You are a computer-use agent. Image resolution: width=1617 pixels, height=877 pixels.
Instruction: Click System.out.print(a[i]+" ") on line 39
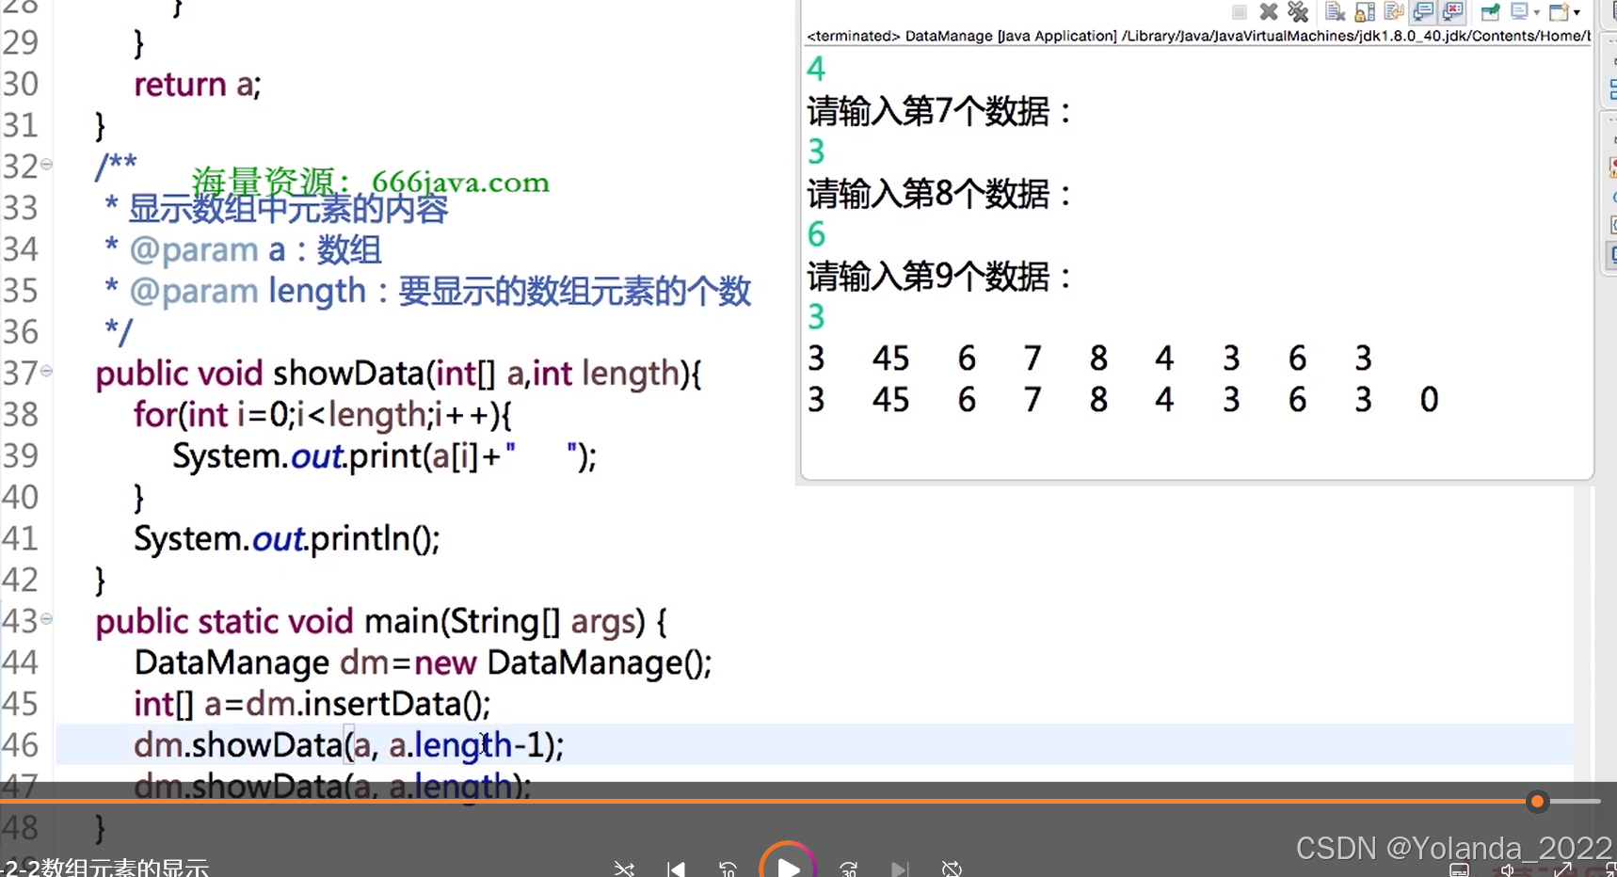384,456
